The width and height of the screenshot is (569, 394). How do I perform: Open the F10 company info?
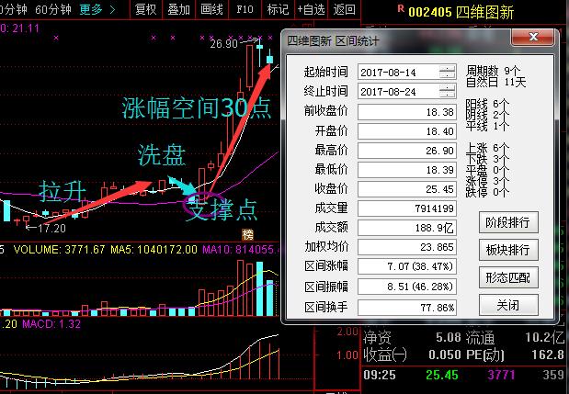tap(245, 10)
